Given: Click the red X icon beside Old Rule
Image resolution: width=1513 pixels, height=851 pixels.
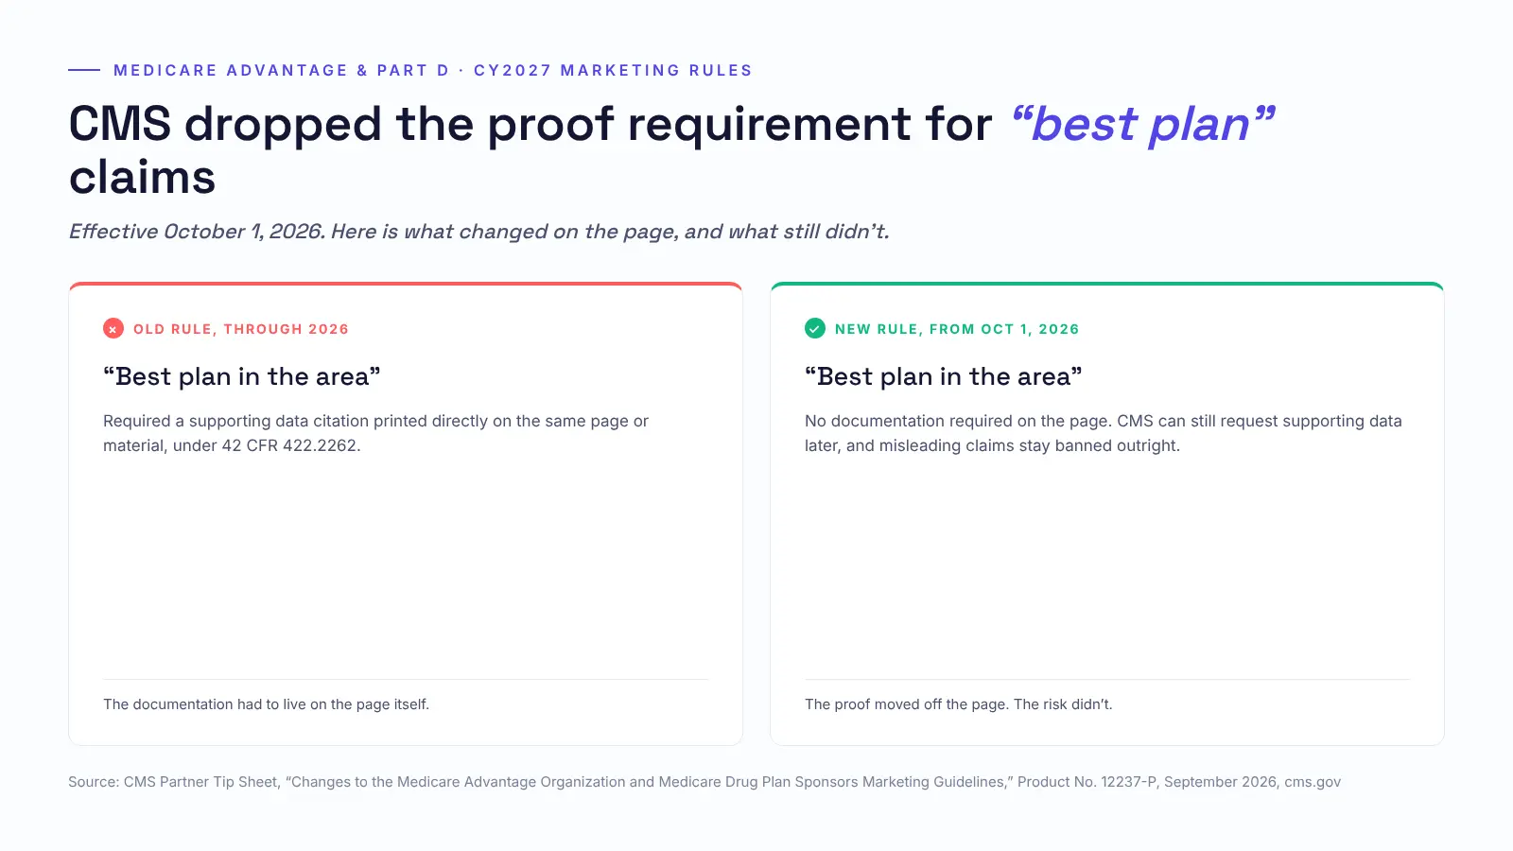Looking at the screenshot, I should pos(113,329).
